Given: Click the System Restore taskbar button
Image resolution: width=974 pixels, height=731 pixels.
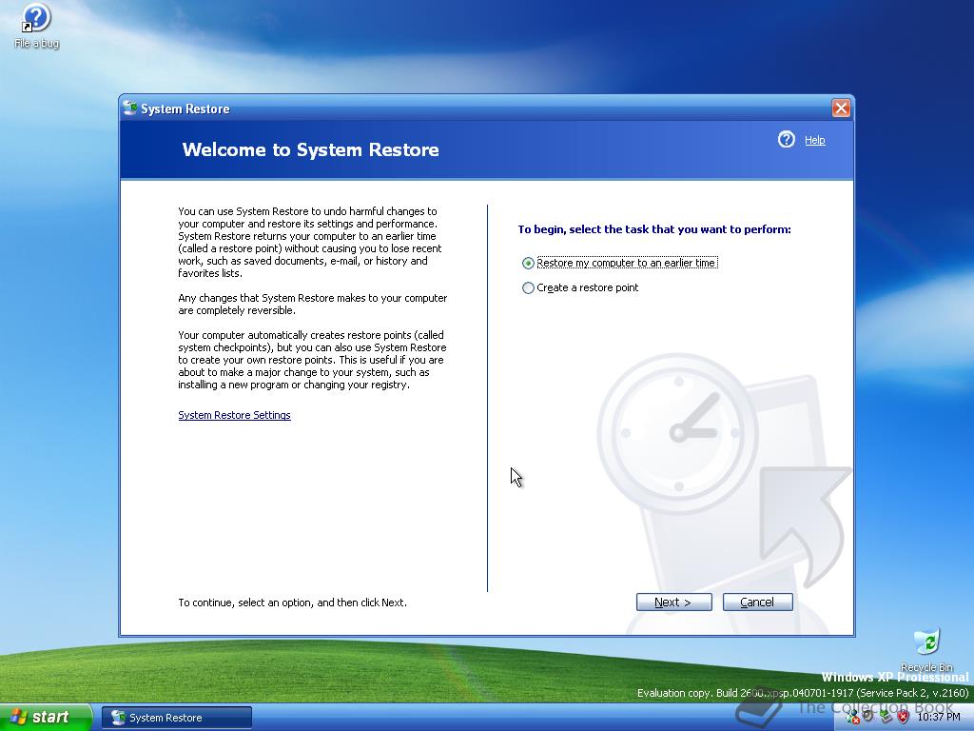Looking at the screenshot, I should [x=177, y=718].
